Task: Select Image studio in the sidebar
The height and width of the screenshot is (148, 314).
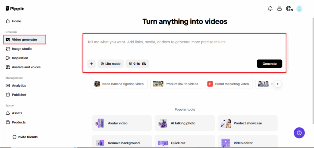Action: point(21,49)
